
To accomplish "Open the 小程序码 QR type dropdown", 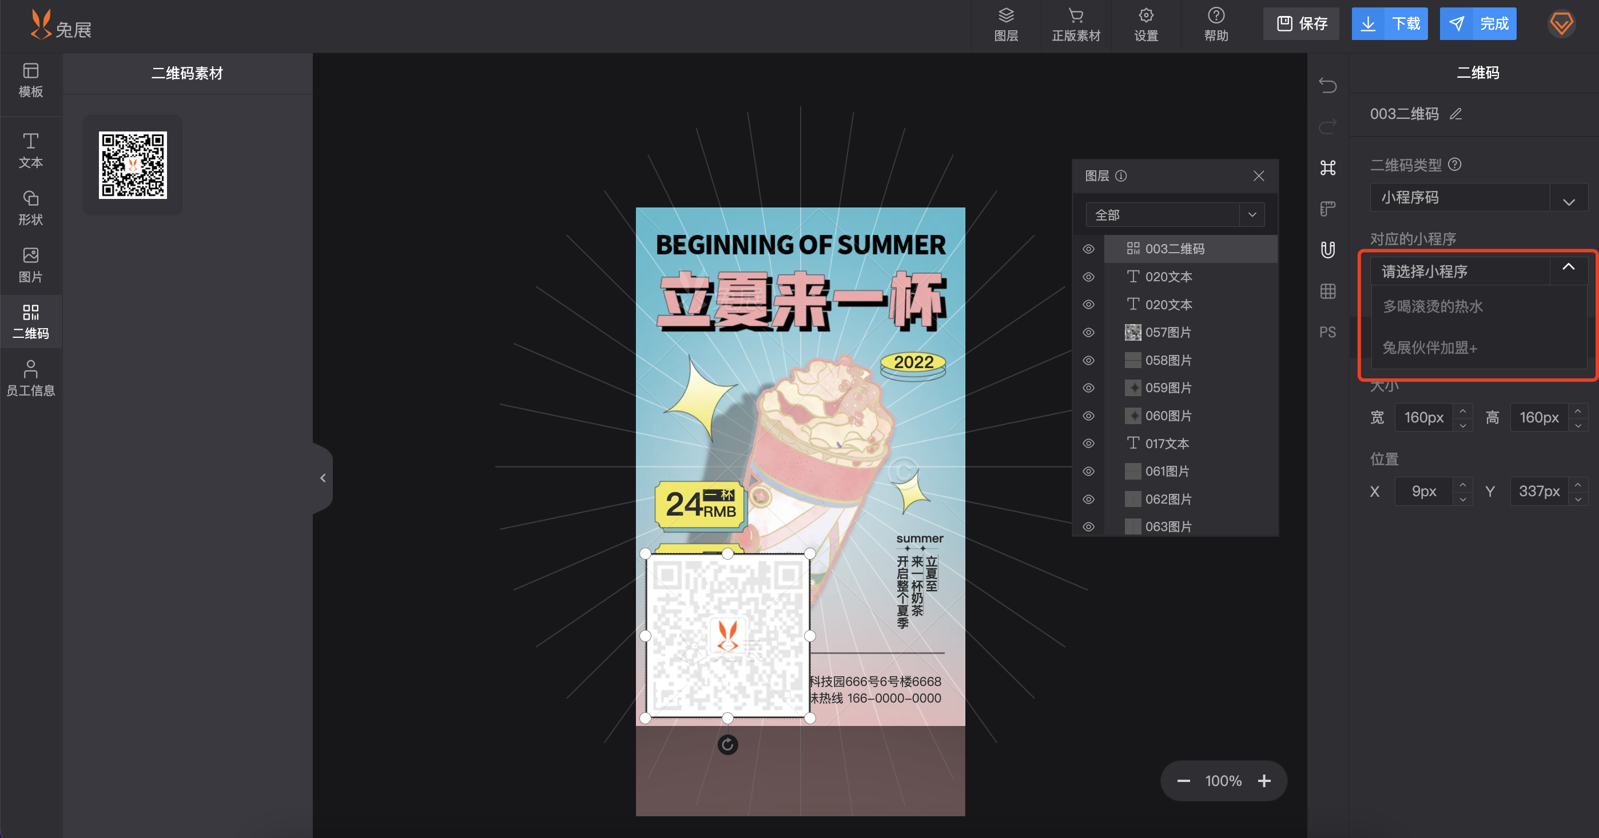I will click(1478, 197).
